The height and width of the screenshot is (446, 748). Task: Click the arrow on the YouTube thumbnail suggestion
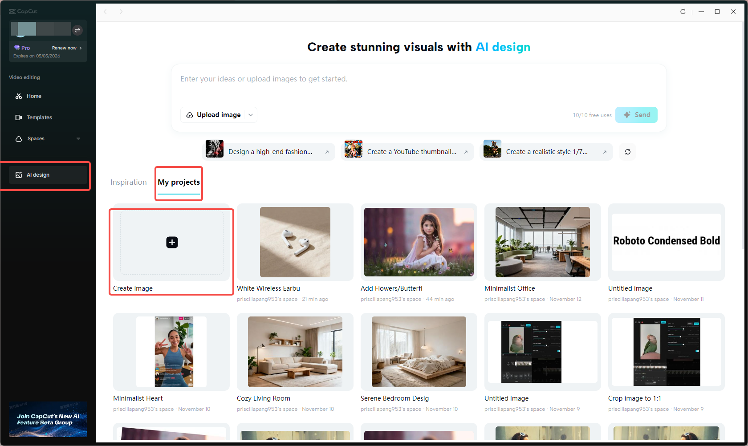coord(467,152)
